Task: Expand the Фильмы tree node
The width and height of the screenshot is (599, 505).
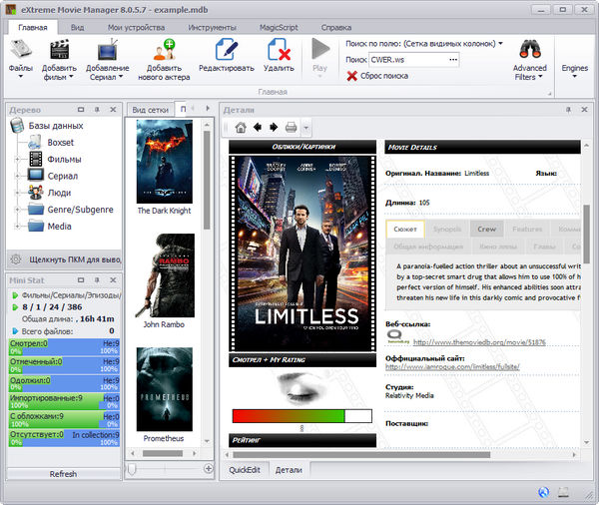Action: click(x=18, y=159)
